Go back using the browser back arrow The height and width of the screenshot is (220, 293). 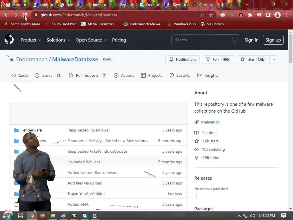click(6, 15)
